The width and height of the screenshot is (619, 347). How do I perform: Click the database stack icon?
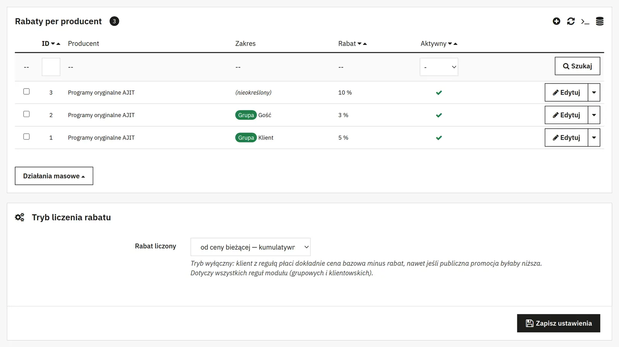[600, 21]
